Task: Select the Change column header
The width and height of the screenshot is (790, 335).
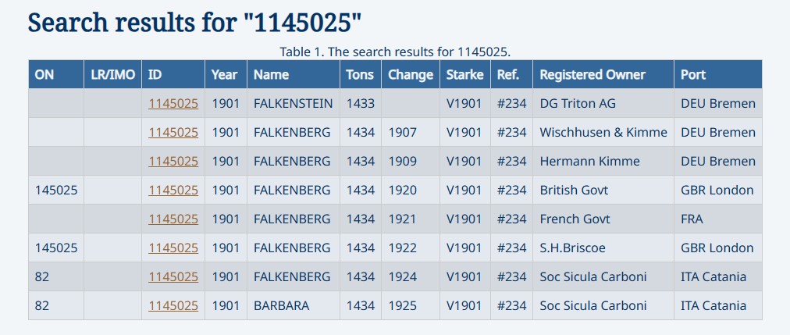Action: coord(410,75)
